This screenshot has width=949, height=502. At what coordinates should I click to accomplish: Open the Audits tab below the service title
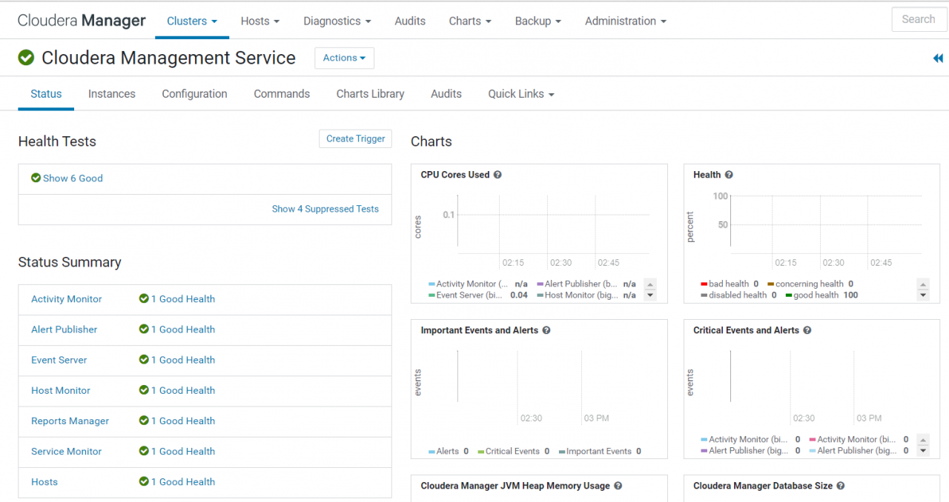446,94
